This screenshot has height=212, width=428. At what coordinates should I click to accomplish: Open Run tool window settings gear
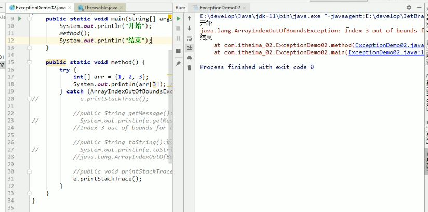[x=409, y=8]
